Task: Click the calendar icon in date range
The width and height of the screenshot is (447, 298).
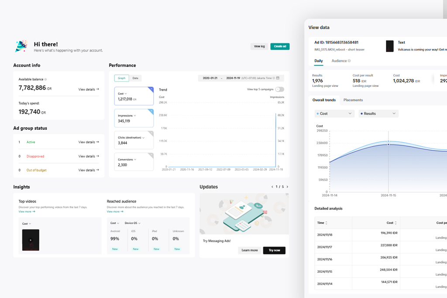Action: click(278, 78)
